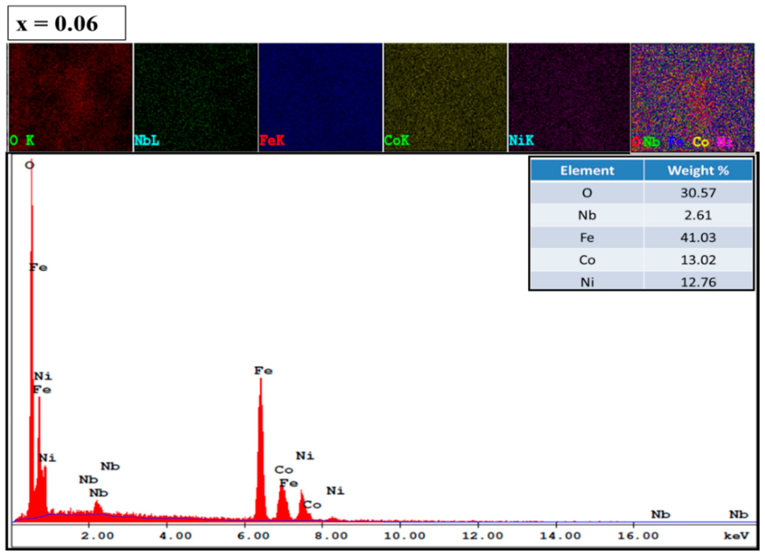Click the Nb label near 16.00 keV
Screen dimensions: 765x556
pos(660,515)
